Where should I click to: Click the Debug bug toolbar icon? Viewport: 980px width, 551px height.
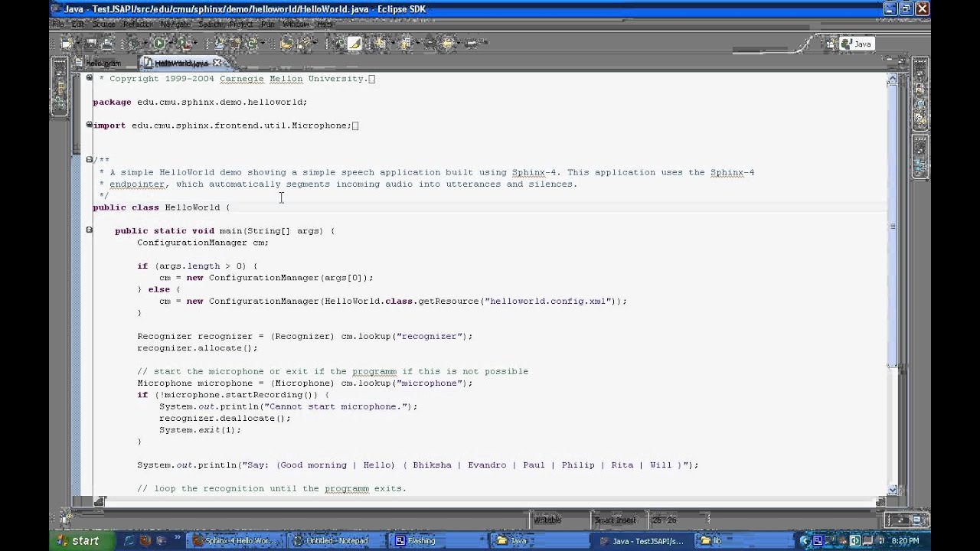[135, 44]
